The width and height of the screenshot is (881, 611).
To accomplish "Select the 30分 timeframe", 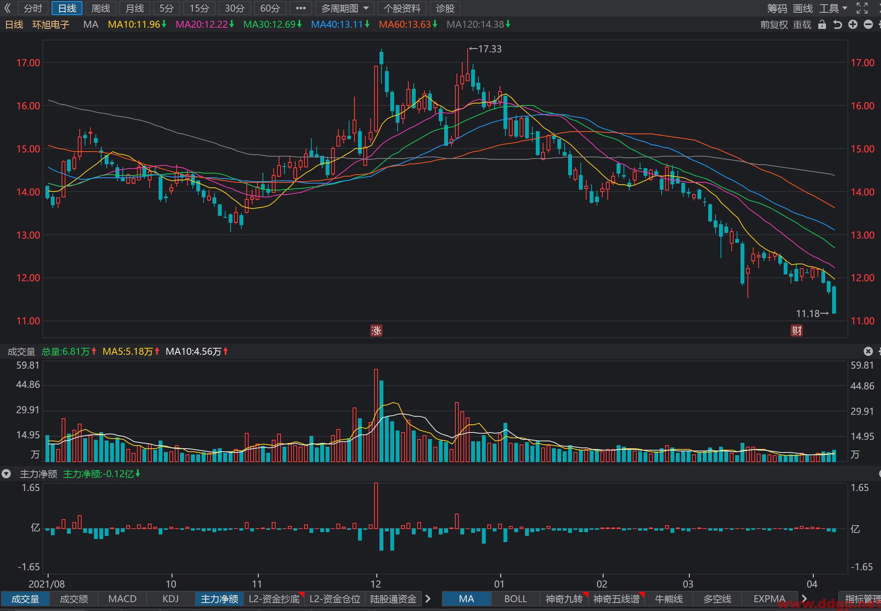I will click(235, 8).
